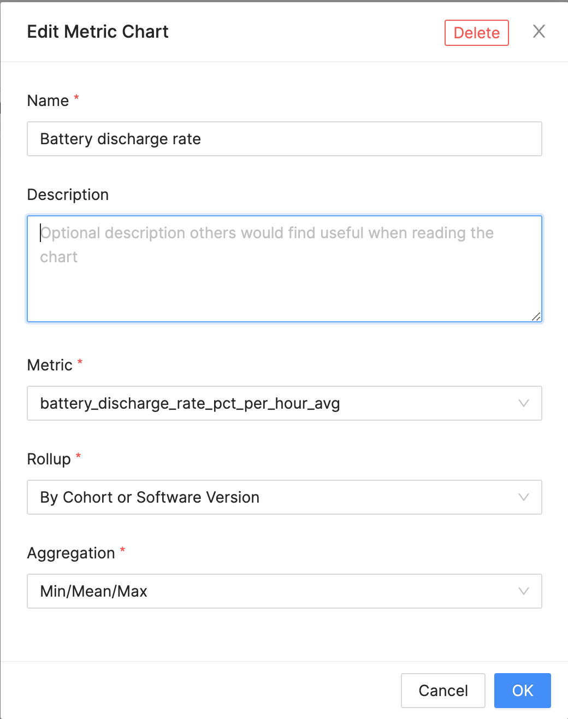Viewport: 568px width, 719px height.
Task: Change the battery_discharge_rate_pct_per_hour_avg metric
Action: tap(284, 403)
